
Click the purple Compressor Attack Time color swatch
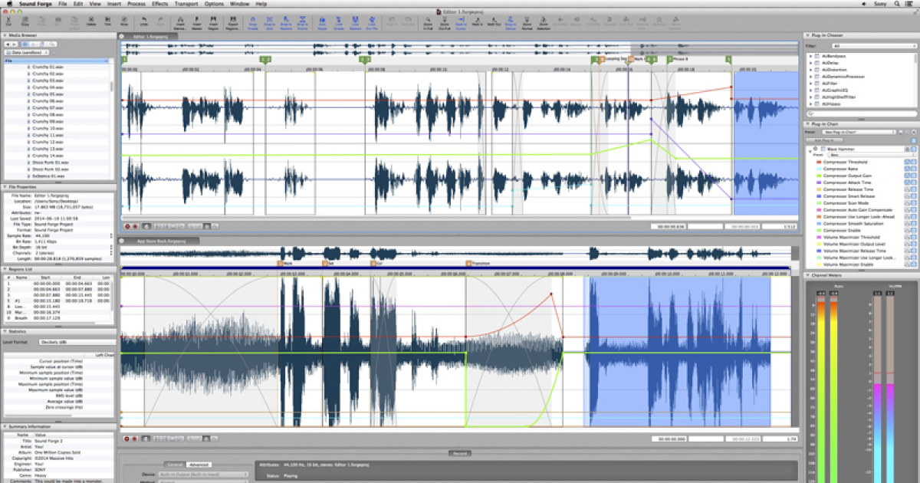[x=819, y=182]
